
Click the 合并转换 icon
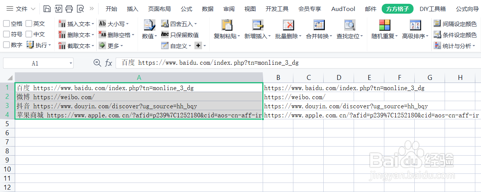coord(319,25)
